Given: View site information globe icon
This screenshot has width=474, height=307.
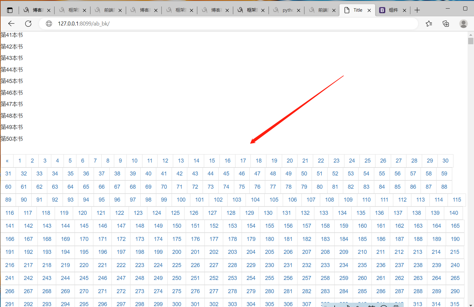Looking at the screenshot, I should [x=49, y=24].
